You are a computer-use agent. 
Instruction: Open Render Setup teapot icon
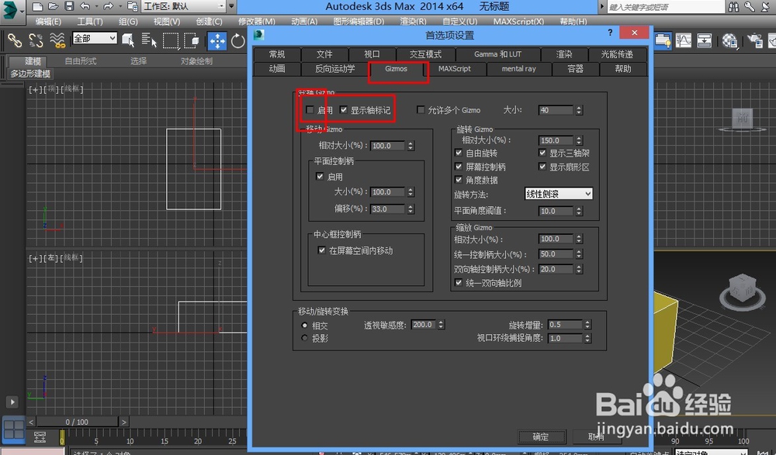coord(755,40)
